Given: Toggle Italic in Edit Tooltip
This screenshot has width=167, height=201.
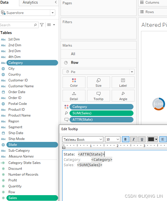Looking at the screenshot, I should pyautogui.click(x=133, y=139).
